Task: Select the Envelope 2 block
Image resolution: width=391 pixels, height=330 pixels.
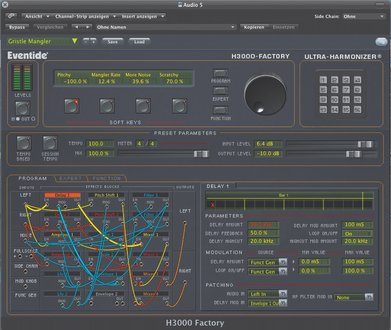Action: (x=107, y=294)
